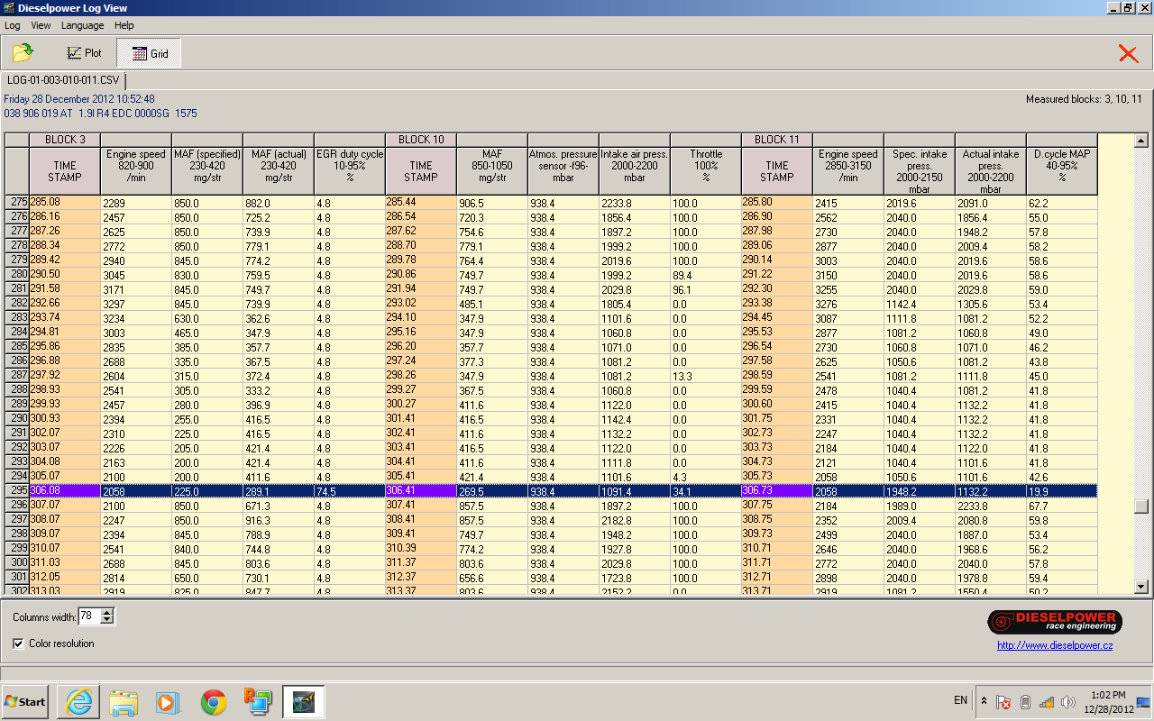This screenshot has width=1154, height=721.
Task: Open the Help menu
Action: [x=124, y=25]
